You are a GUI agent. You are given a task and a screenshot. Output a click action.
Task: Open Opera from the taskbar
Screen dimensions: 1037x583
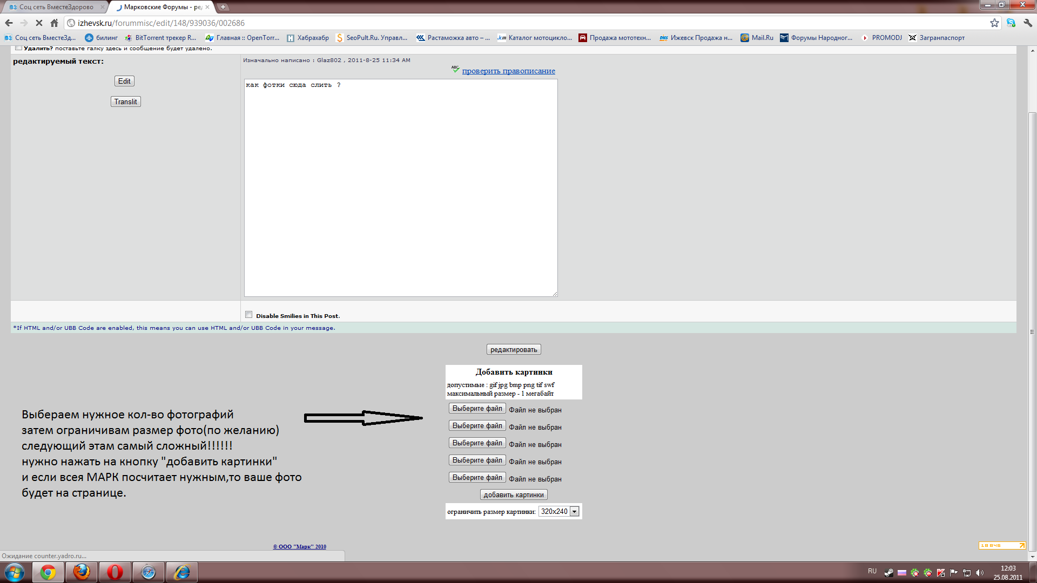coord(115,572)
